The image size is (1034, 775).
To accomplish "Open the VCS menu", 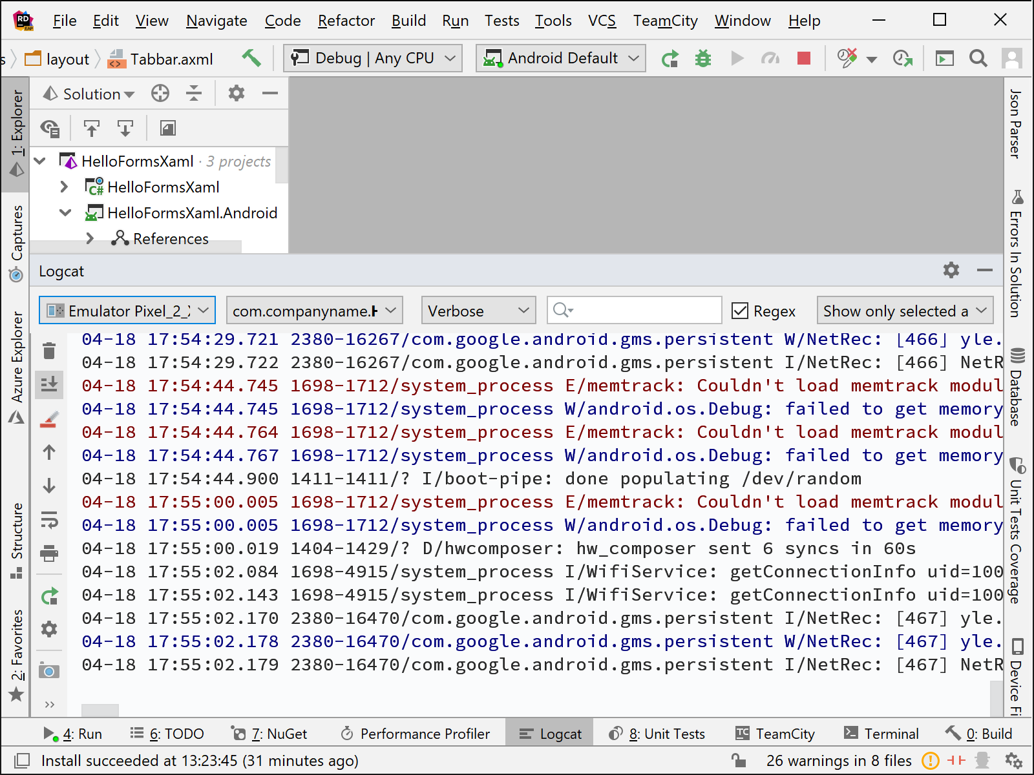I will tap(602, 21).
